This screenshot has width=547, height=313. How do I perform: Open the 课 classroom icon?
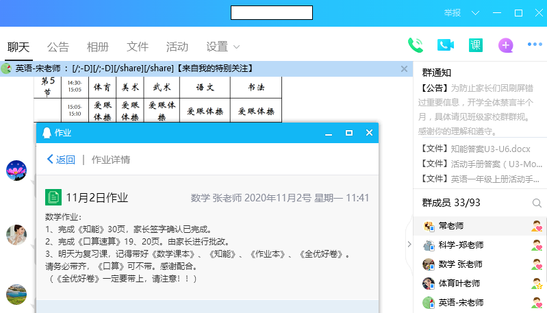(x=476, y=45)
